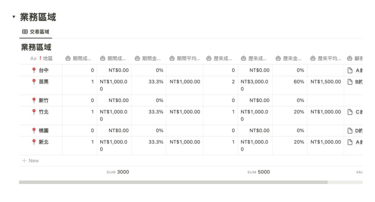Select the 60% cell in 苗栗 row
The image size is (375, 202).
click(x=299, y=82)
